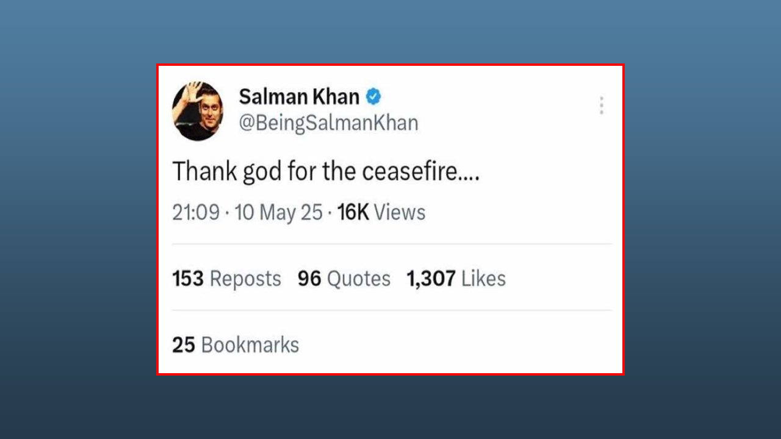
Task: Click the 16K view count number
Action: coord(353,212)
